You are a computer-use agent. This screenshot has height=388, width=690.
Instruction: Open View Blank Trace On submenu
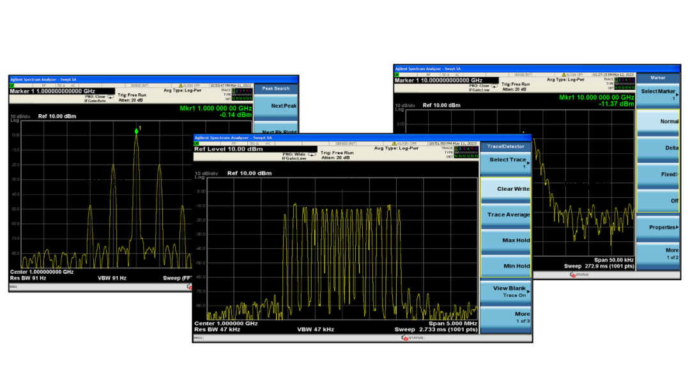pos(505,292)
